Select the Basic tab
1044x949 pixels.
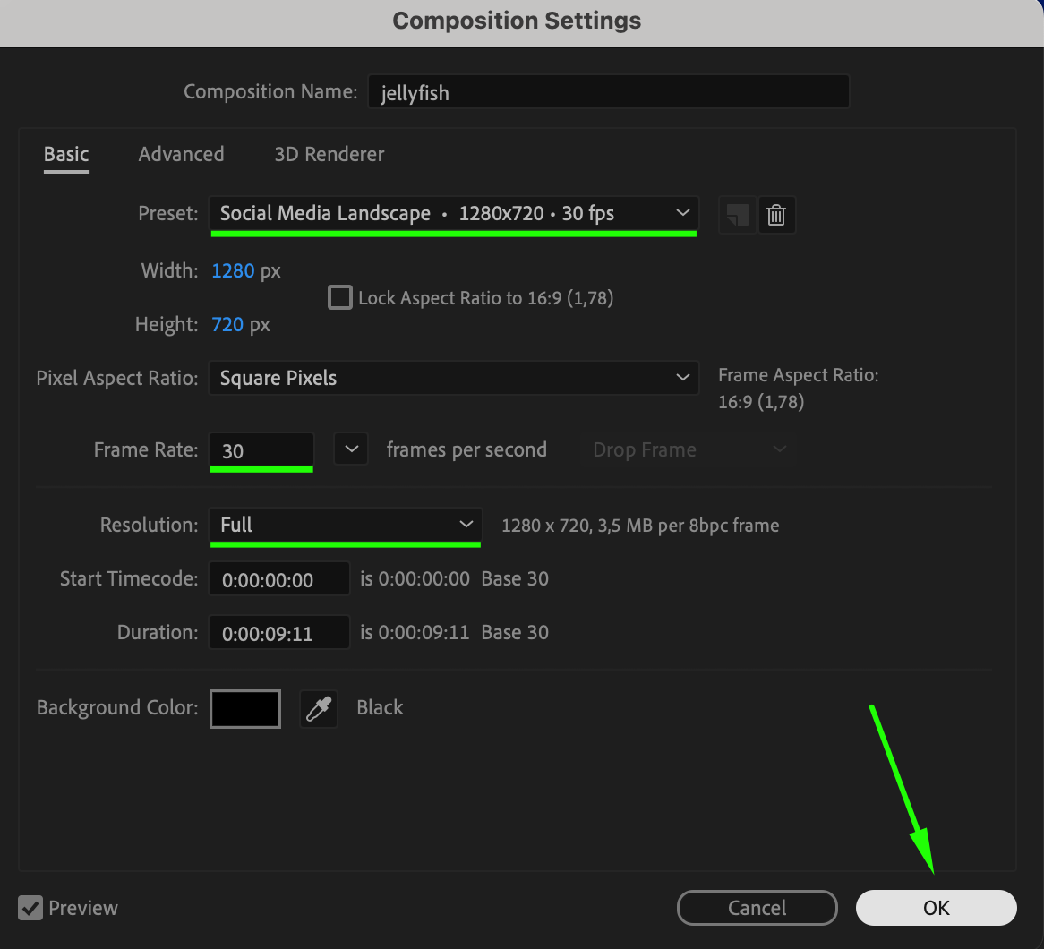pyautogui.click(x=66, y=154)
